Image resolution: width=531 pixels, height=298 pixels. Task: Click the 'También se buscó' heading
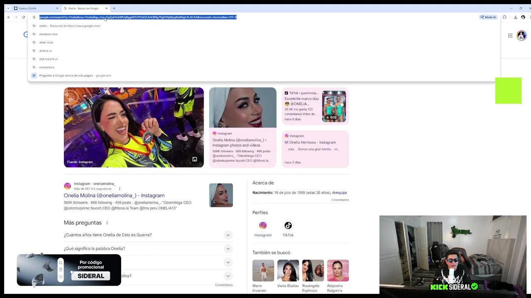[271, 252]
